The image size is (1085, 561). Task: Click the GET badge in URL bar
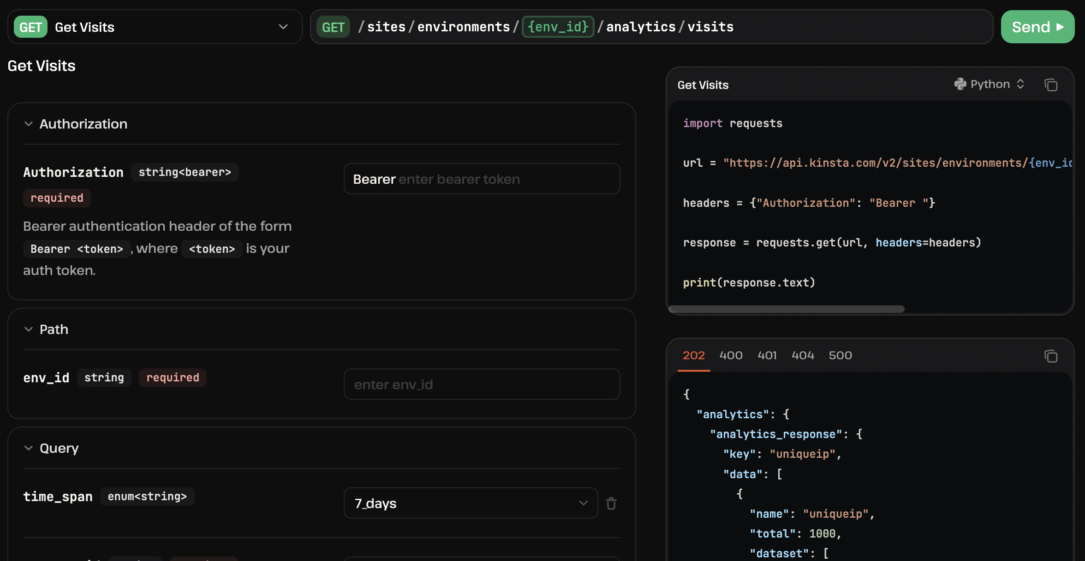[333, 27]
